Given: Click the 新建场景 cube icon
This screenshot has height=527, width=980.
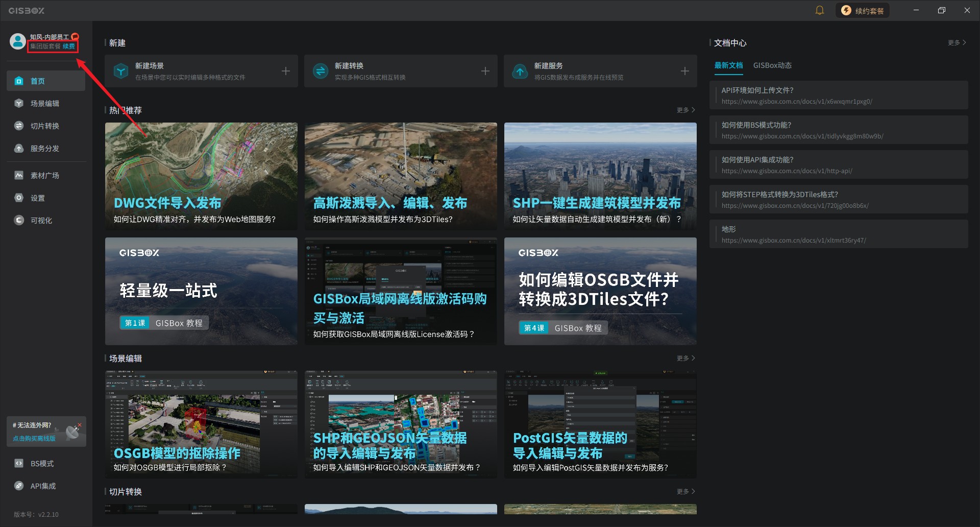Looking at the screenshot, I should [121, 71].
